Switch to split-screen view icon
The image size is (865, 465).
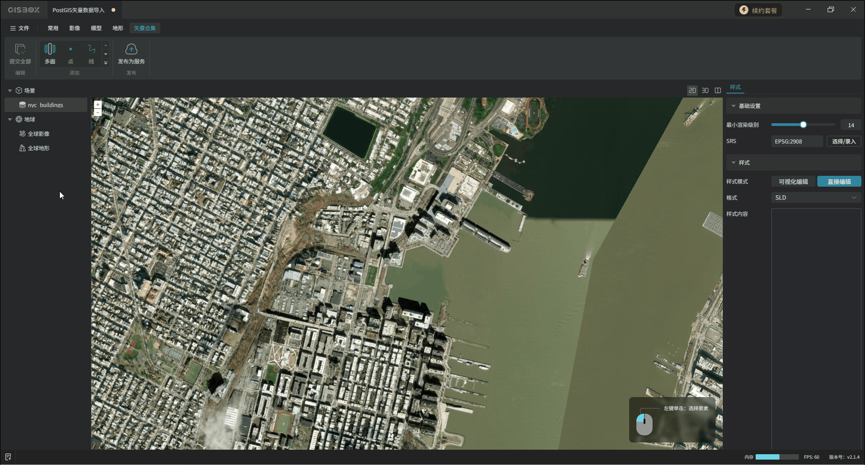point(718,90)
